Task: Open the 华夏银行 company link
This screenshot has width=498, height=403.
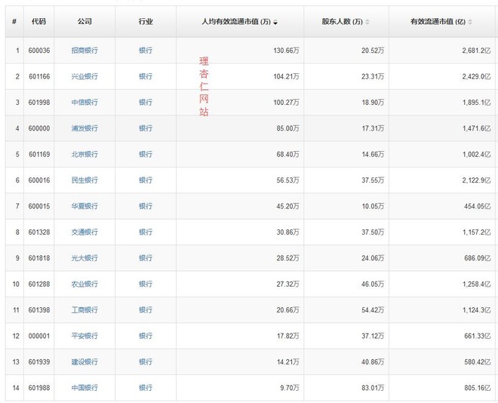Action: pos(85,206)
